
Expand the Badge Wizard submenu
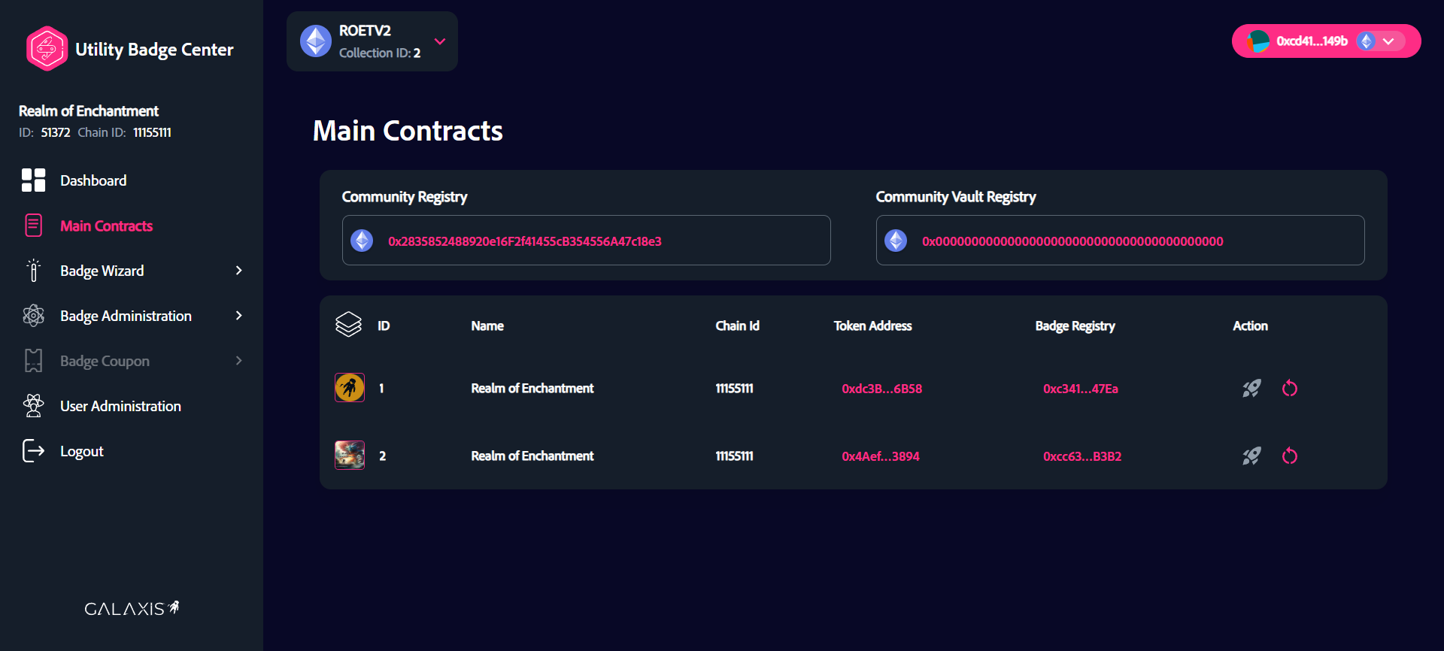pyautogui.click(x=238, y=271)
